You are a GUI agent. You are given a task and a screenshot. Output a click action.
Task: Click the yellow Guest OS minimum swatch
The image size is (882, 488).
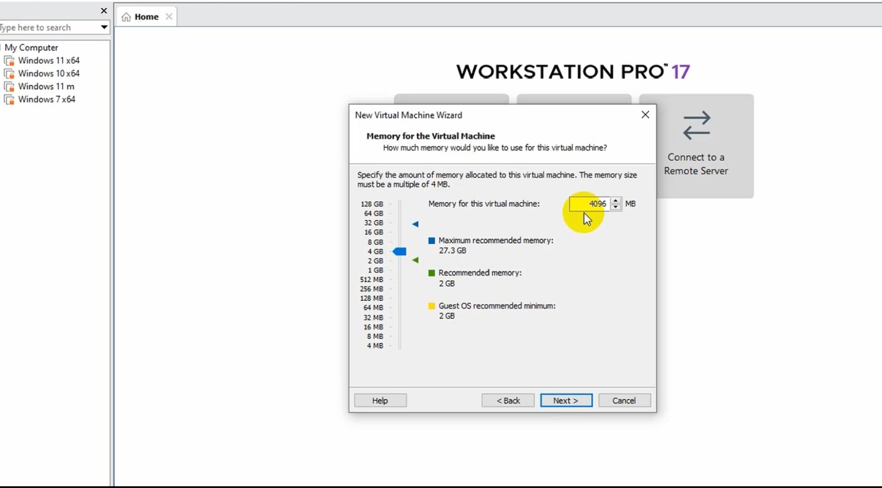432,306
